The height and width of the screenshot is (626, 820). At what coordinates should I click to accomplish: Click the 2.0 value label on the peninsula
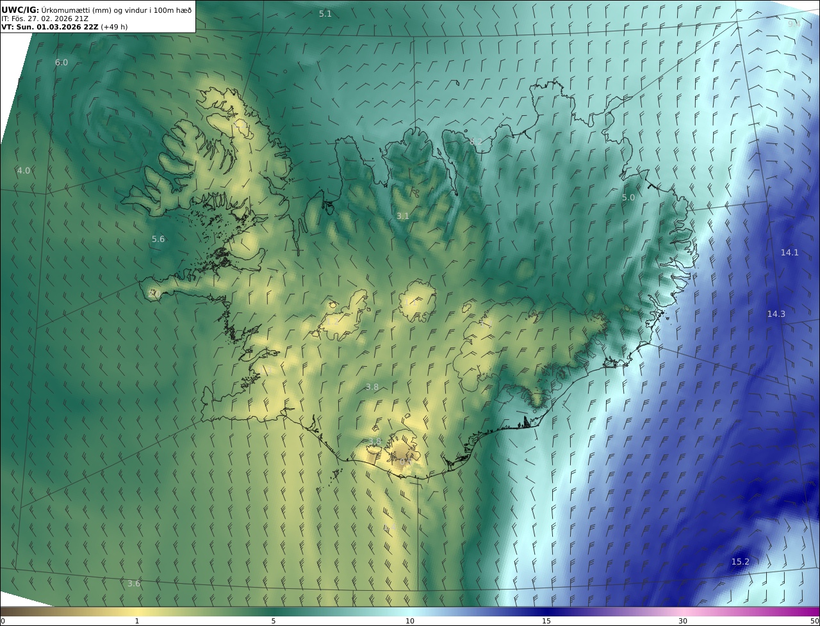coord(153,293)
